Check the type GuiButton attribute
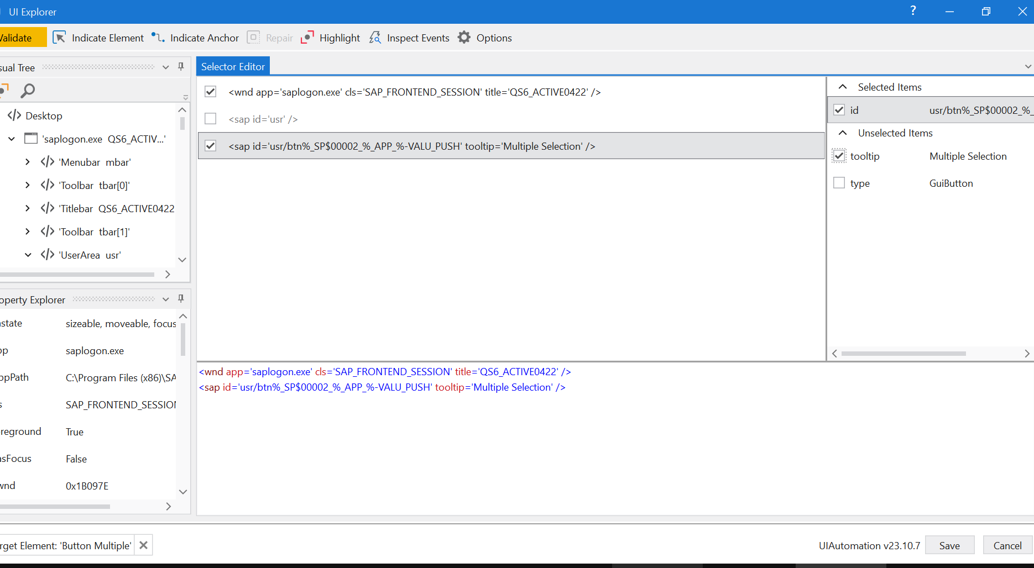1034x568 pixels. coord(839,182)
